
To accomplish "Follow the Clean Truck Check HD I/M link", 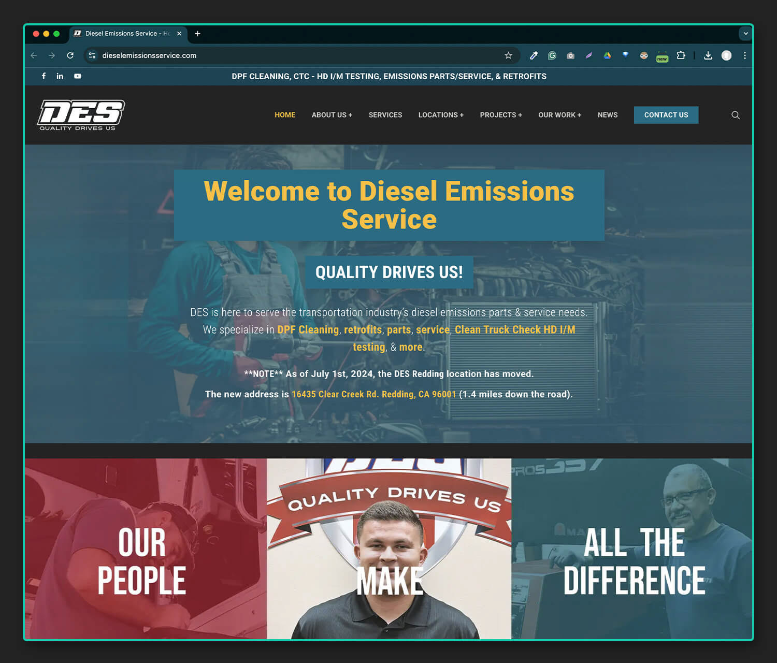I will coord(515,330).
